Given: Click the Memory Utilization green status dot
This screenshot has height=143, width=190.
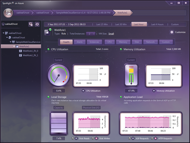Looking at the screenshot, I should (x=121, y=49).
